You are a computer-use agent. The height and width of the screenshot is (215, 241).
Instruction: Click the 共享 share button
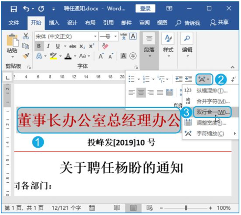point(219,23)
